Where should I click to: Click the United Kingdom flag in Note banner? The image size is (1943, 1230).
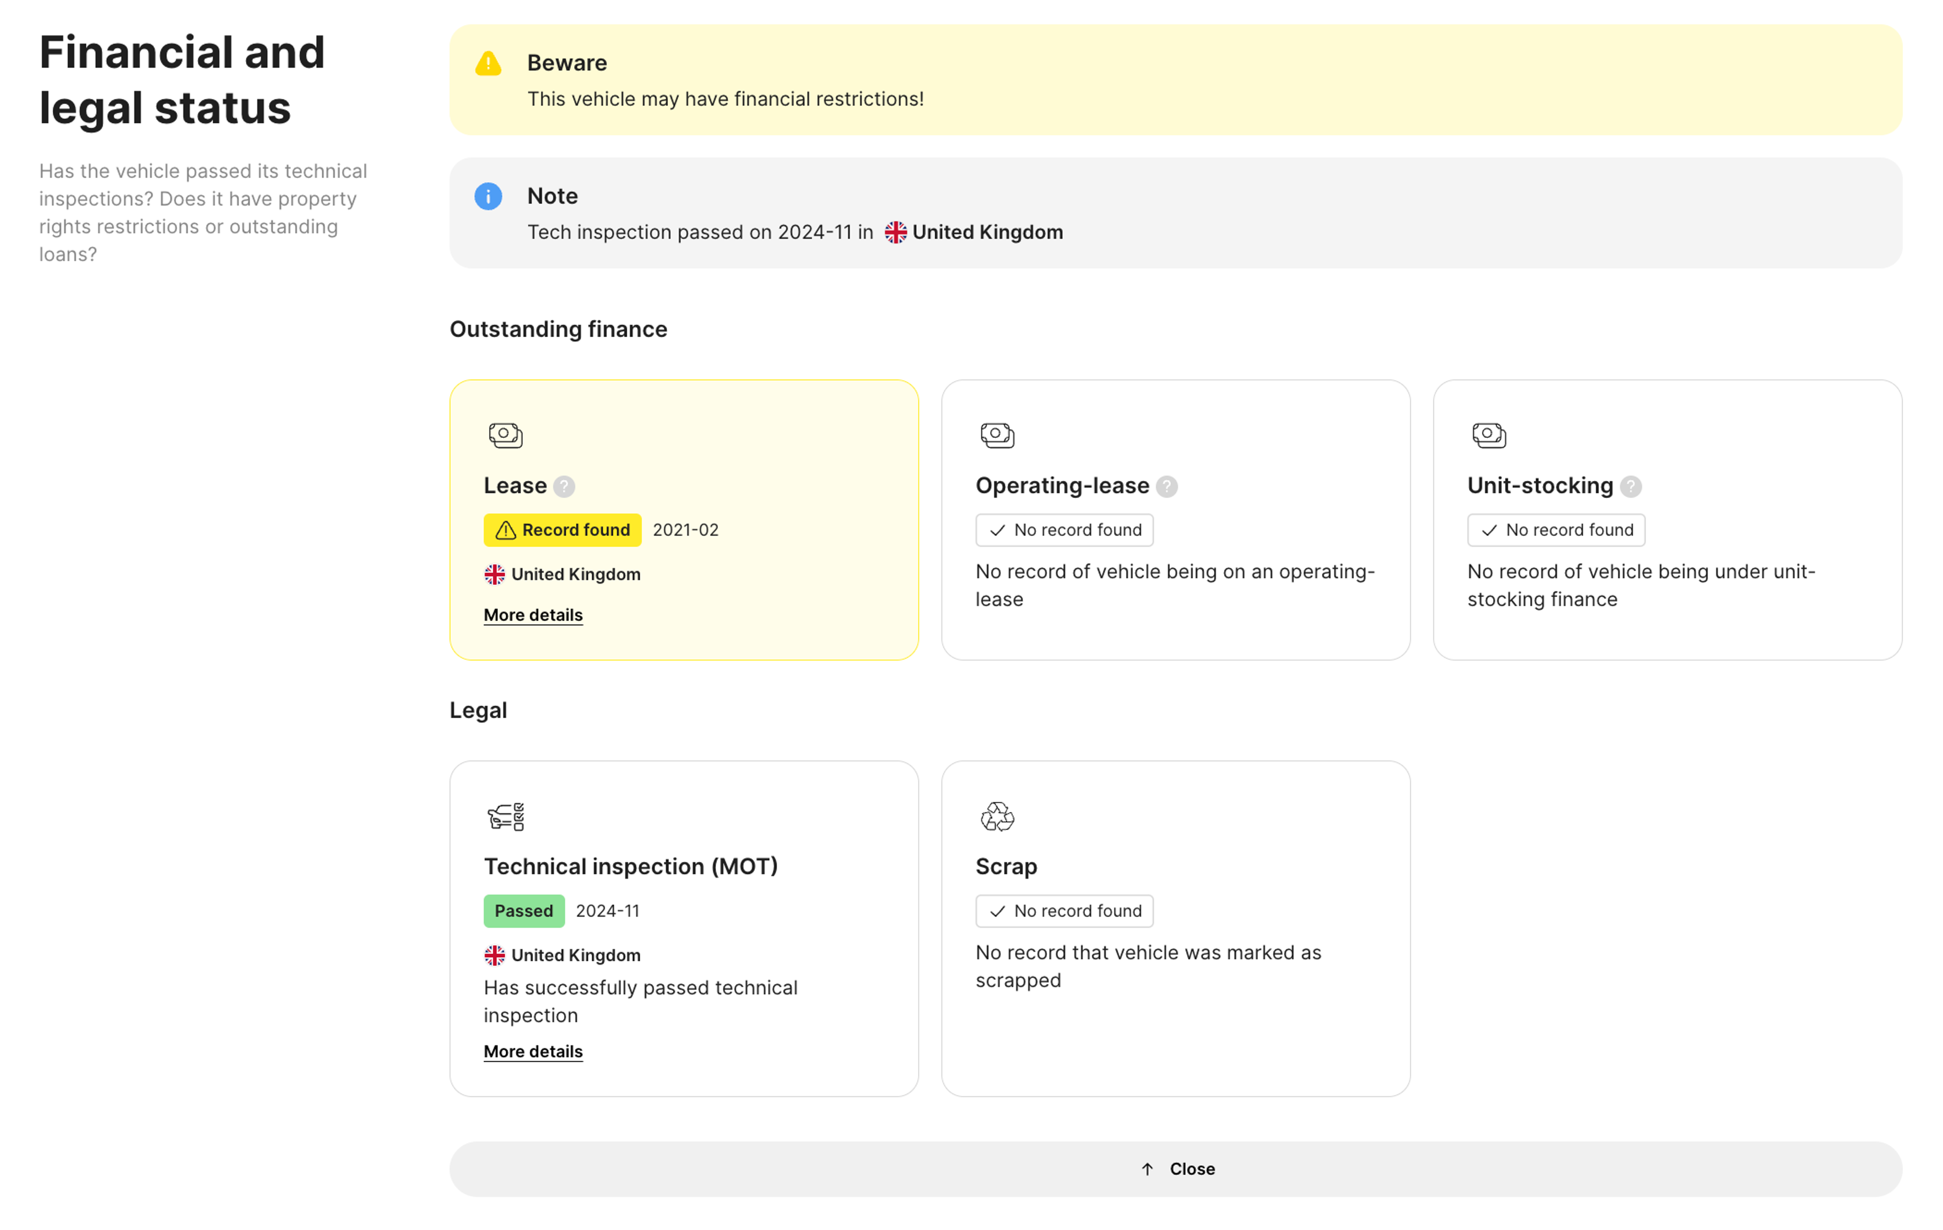pyautogui.click(x=895, y=232)
